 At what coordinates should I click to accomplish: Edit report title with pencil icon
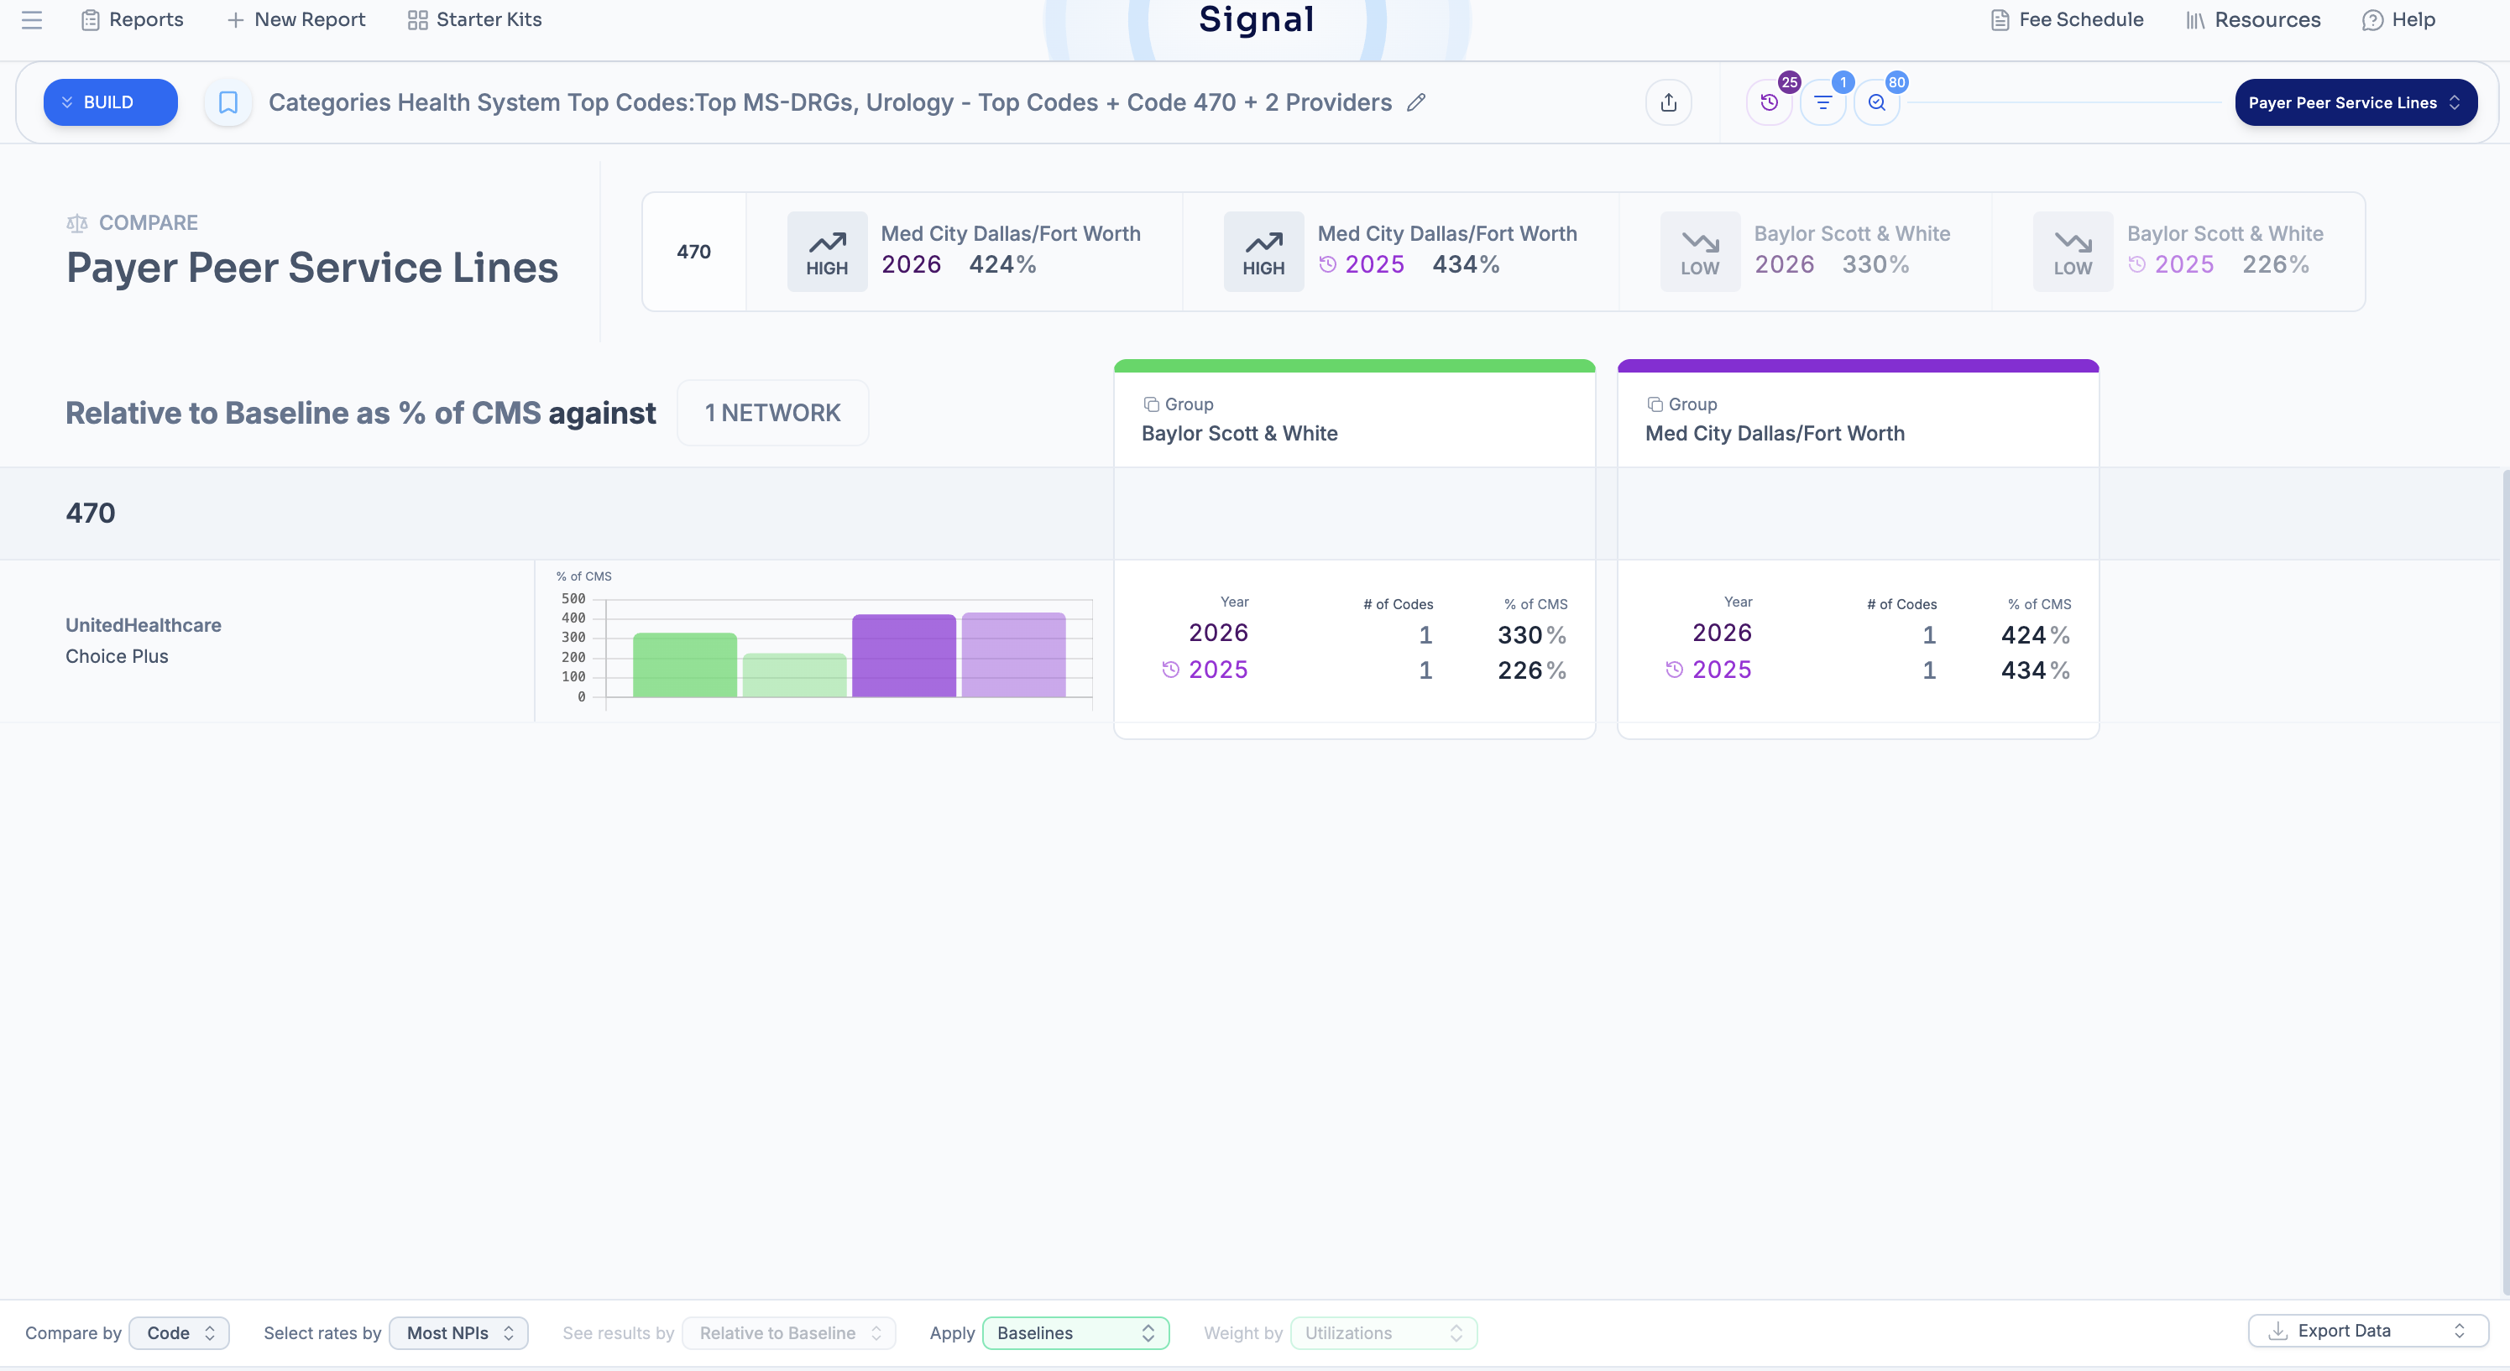point(1416,102)
